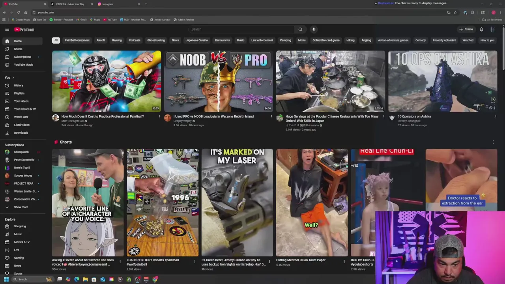Open Shorts in the upper sidebar
Viewport: 505px width, 284px height.
(x=23, y=49)
